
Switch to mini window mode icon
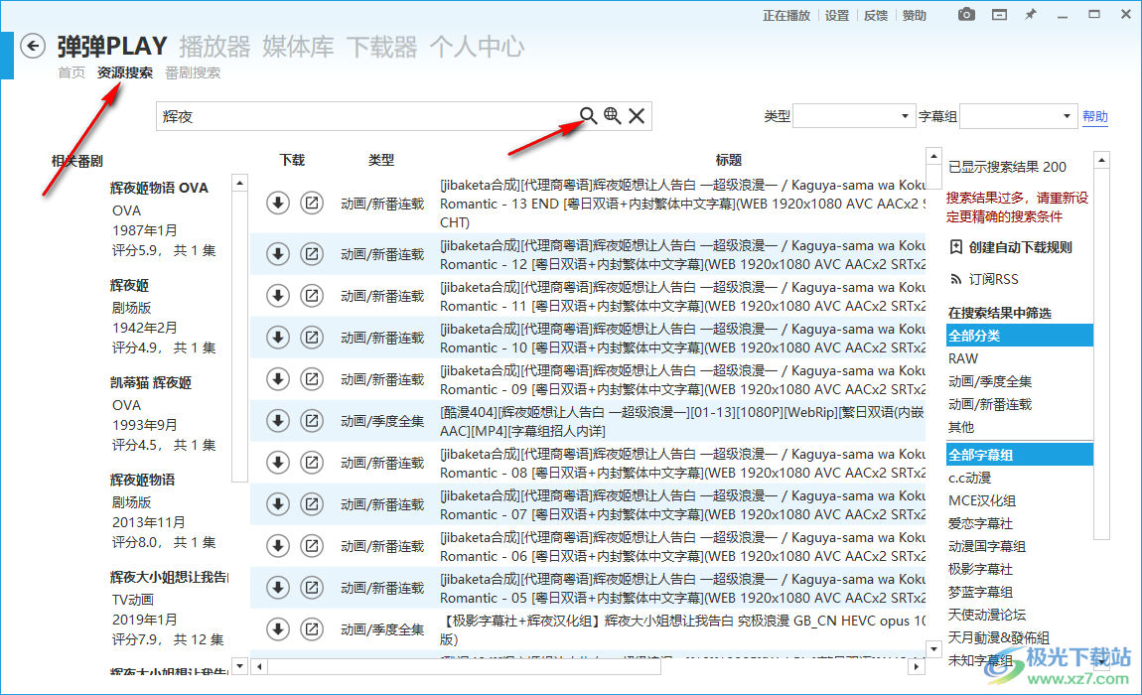click(999, 15)
